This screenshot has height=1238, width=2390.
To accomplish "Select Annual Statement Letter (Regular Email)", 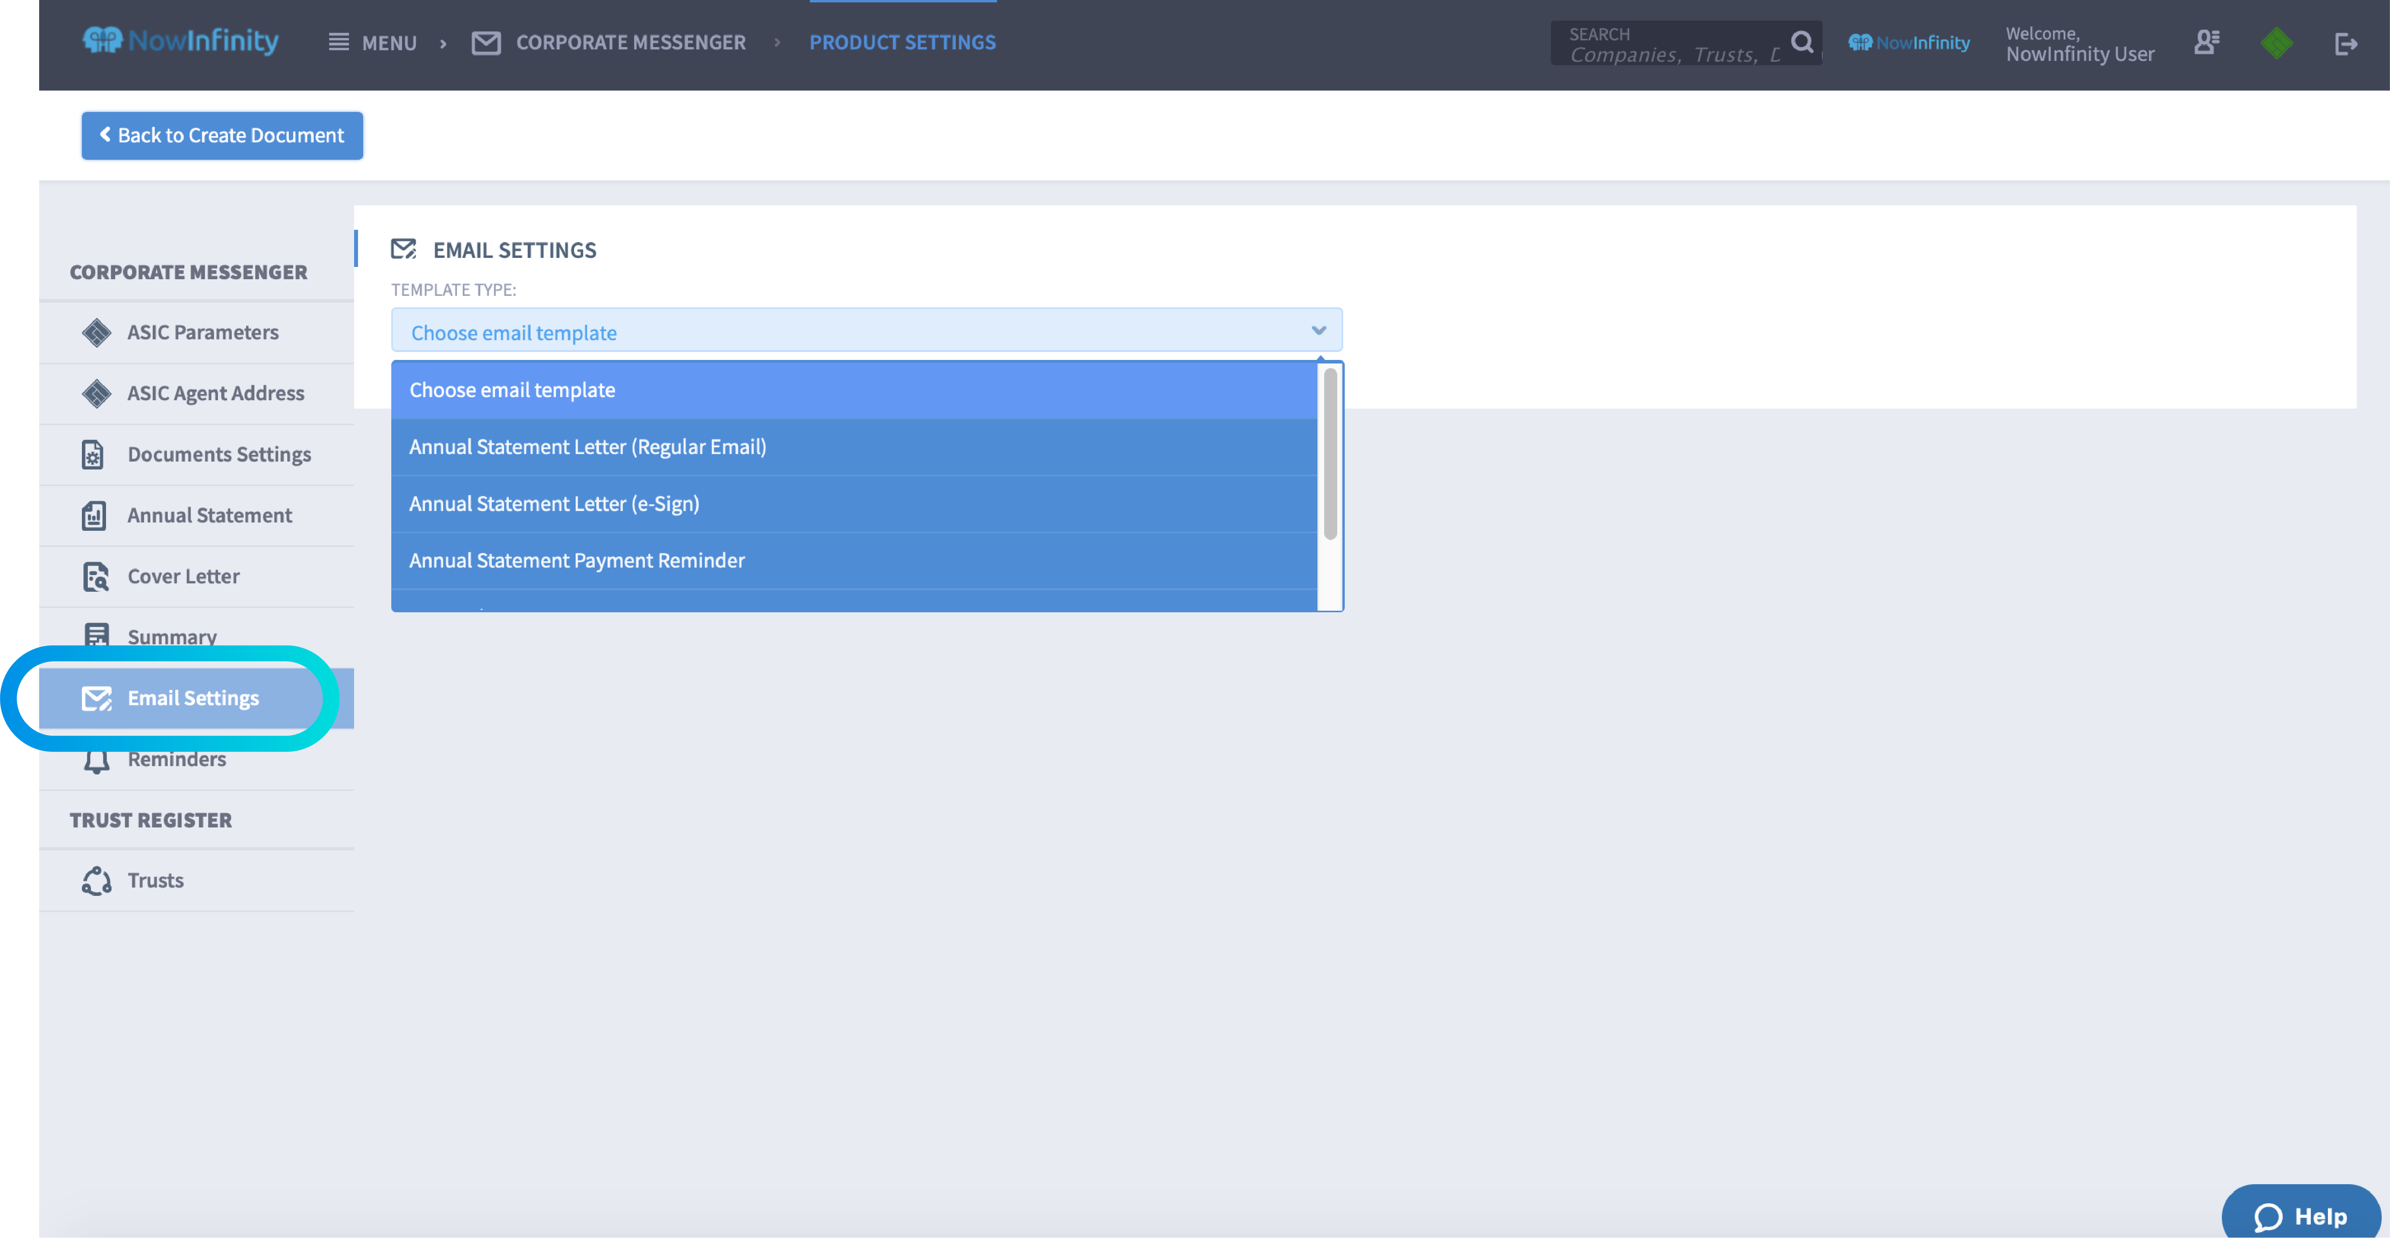I will pos(587,447).
